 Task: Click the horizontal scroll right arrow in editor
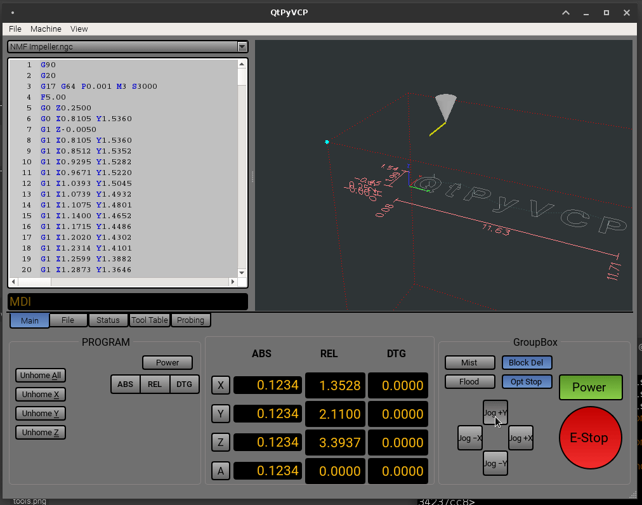(x=233, y=282)
